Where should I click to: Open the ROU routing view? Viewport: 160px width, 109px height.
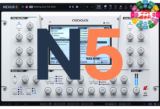[110, 7]
